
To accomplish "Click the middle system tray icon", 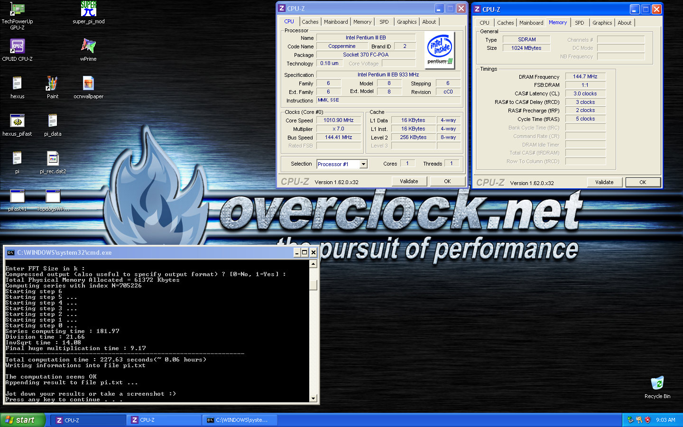I will 639,420.
